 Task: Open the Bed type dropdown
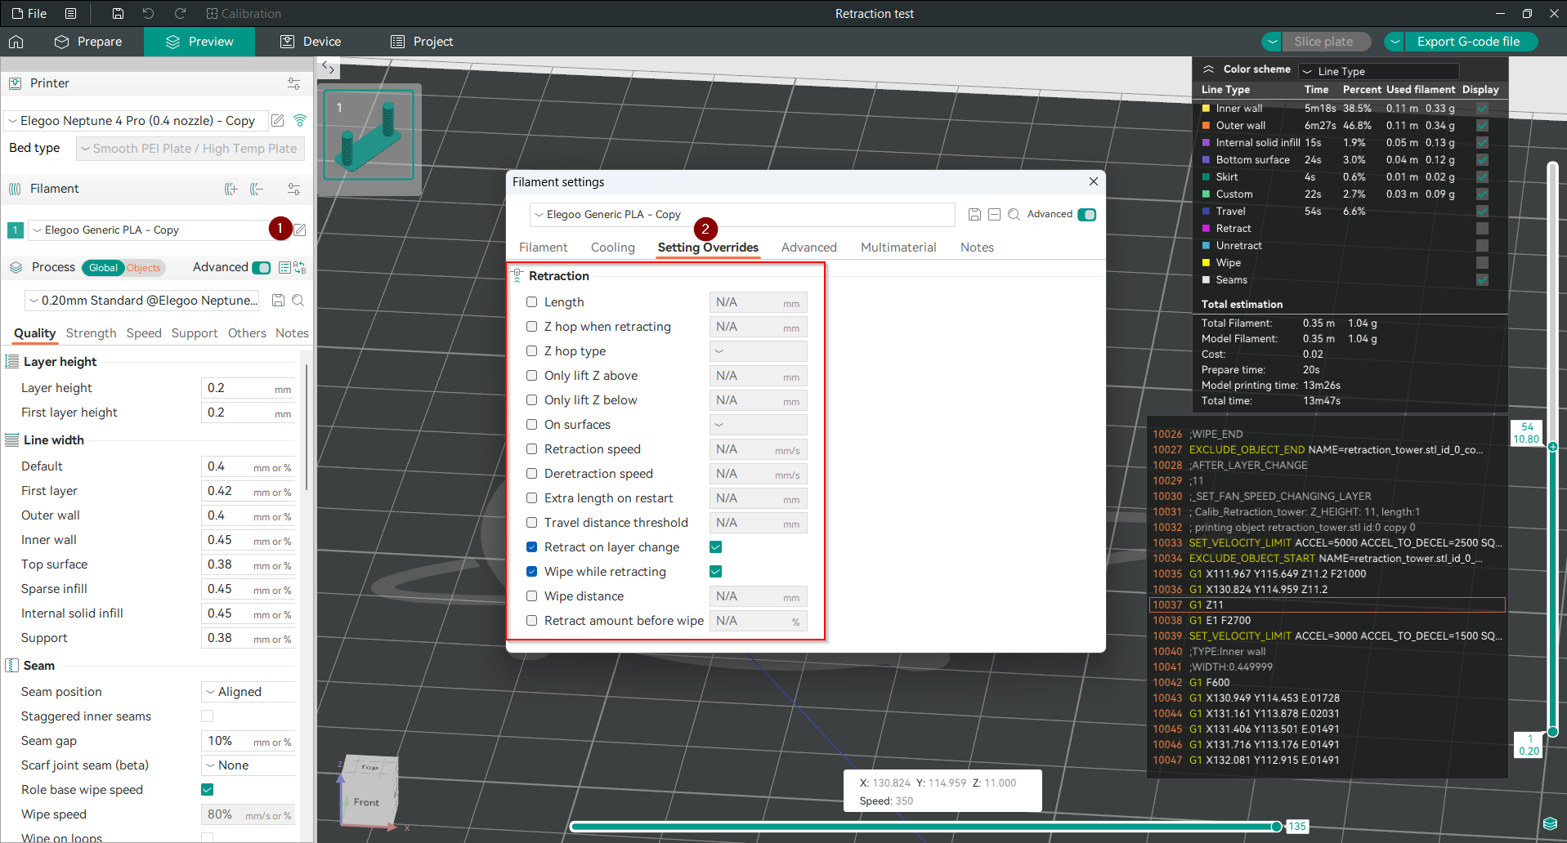190,149
